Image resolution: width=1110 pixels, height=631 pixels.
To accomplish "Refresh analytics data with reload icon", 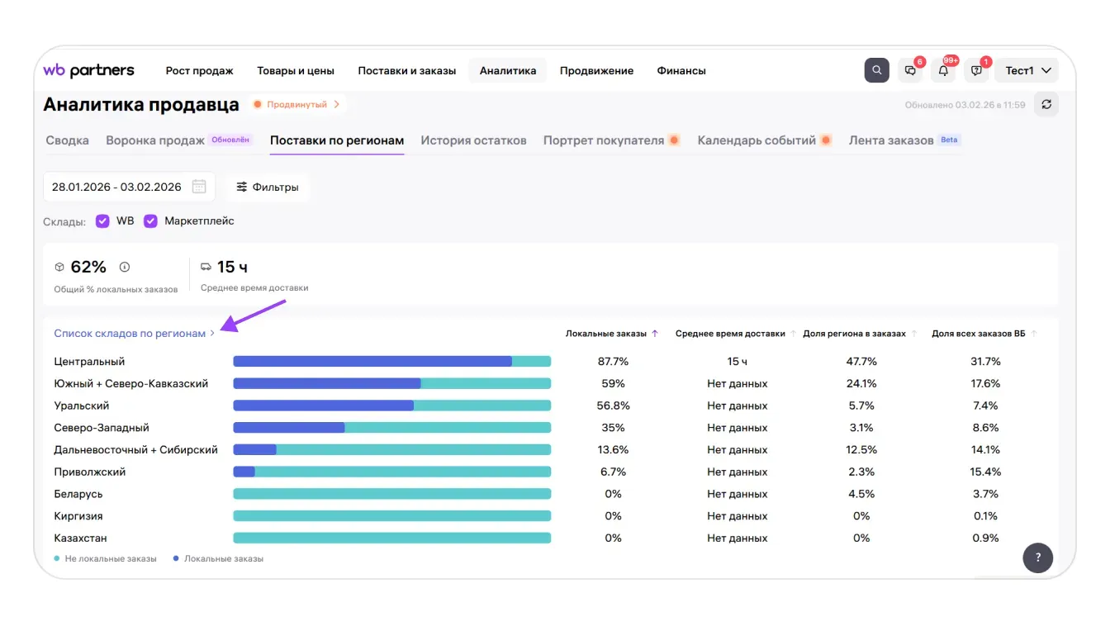I will 1046,104.
